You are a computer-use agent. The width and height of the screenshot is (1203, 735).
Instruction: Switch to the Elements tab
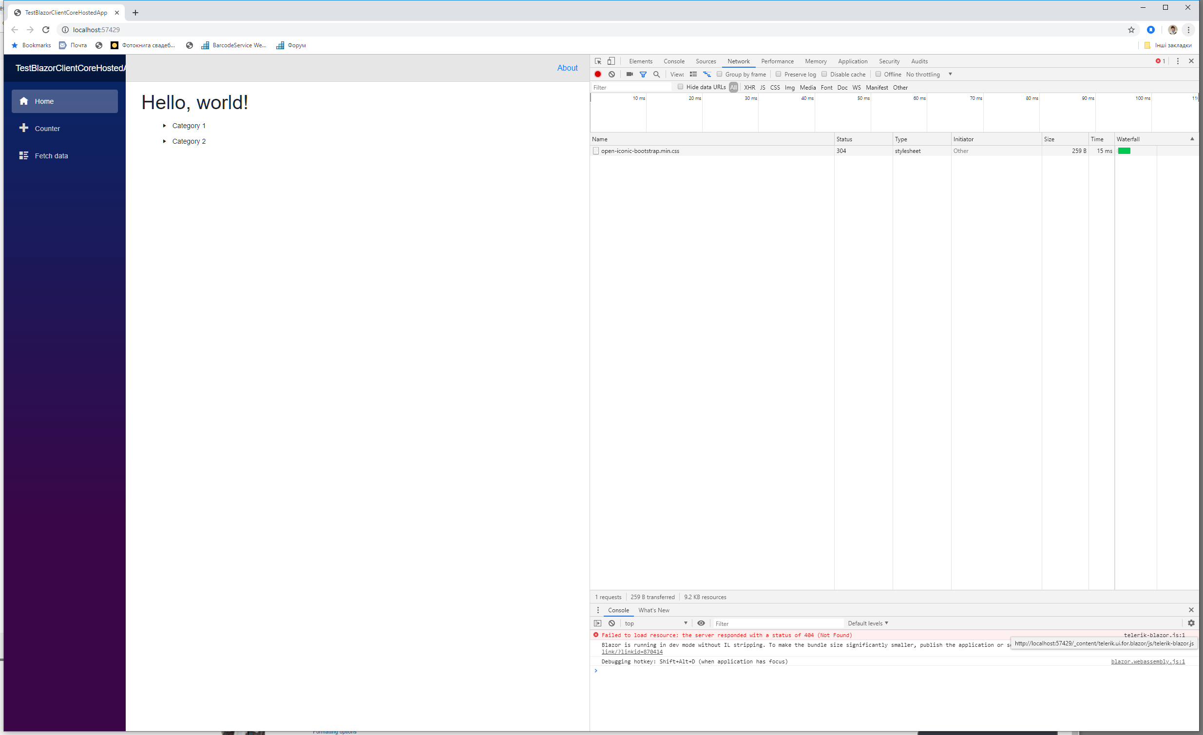click(x=641, y=61)
